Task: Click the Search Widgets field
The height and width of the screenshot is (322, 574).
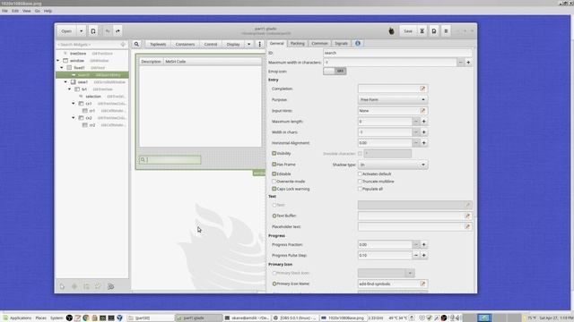Action: [x=91, y=45]
